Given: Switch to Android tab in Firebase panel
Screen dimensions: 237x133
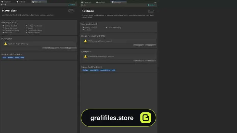Looking at the screenshot, I should click(100, 2).
